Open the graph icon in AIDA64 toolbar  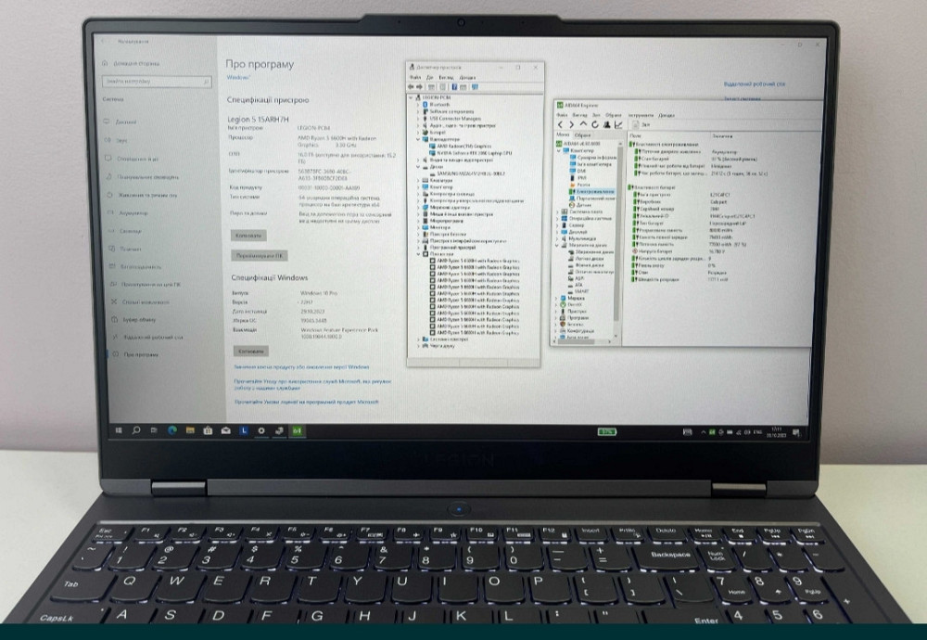point(617,123)
